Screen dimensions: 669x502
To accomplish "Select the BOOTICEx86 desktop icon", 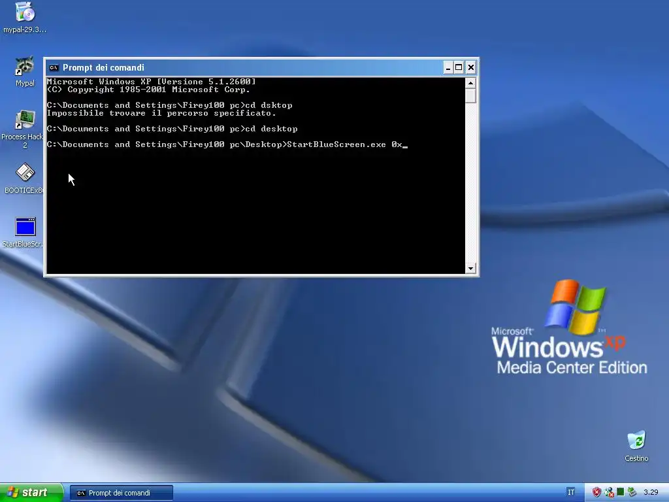I will [24, 178].
